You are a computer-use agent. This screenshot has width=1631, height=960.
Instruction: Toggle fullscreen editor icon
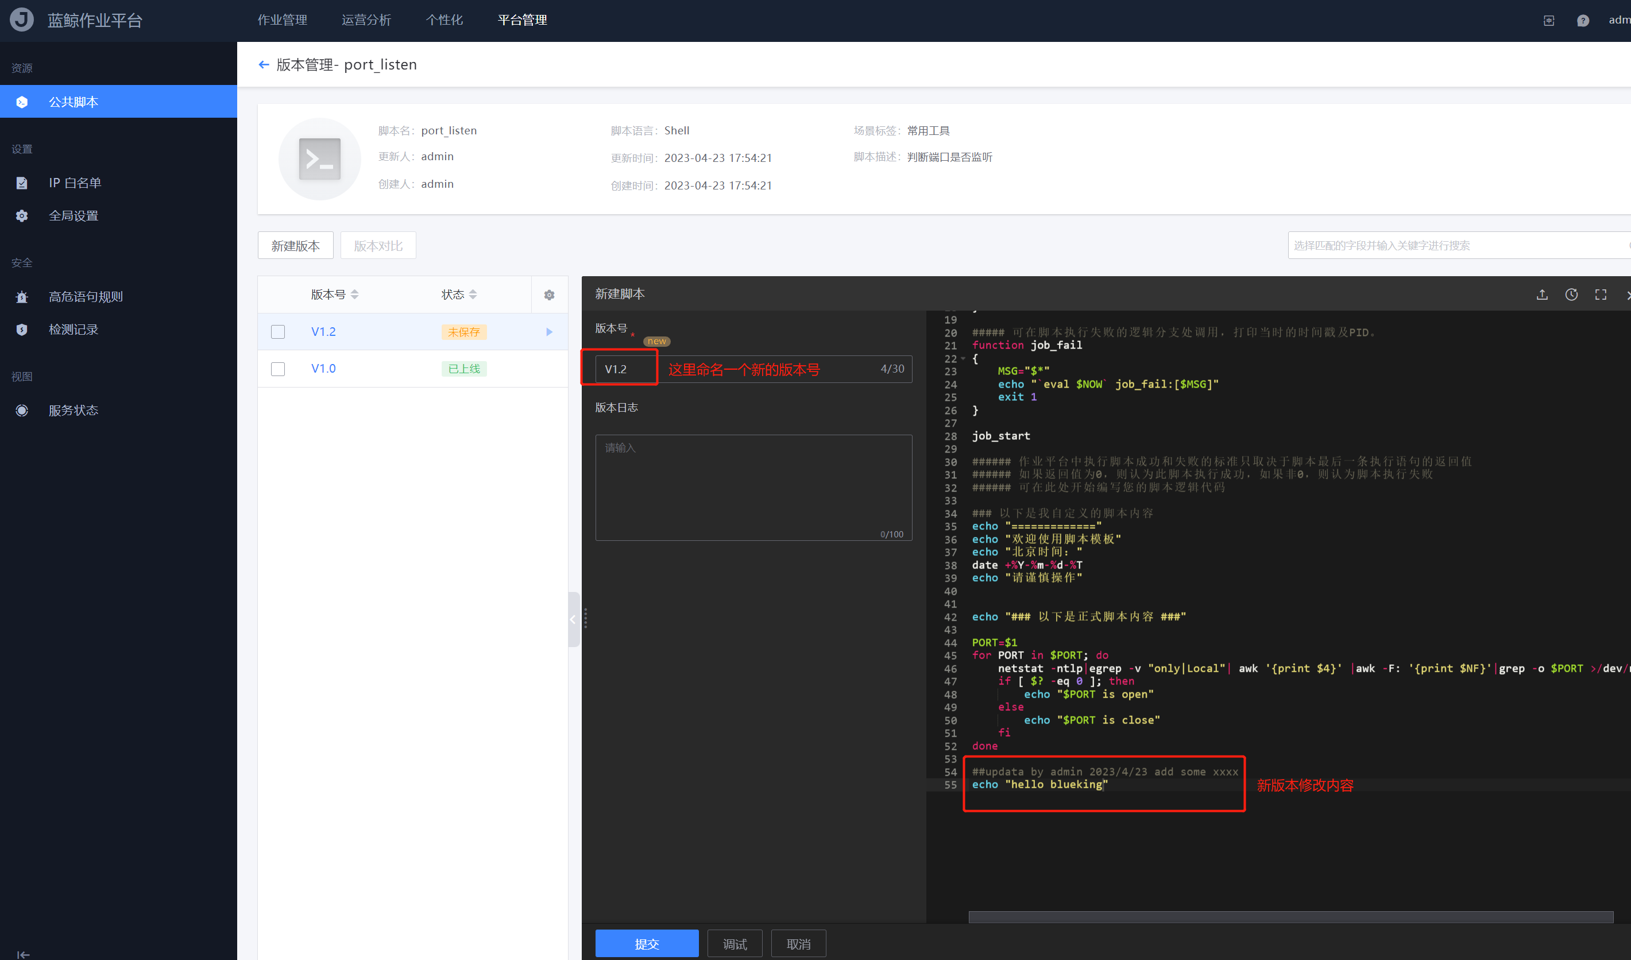pos(1601,295)
